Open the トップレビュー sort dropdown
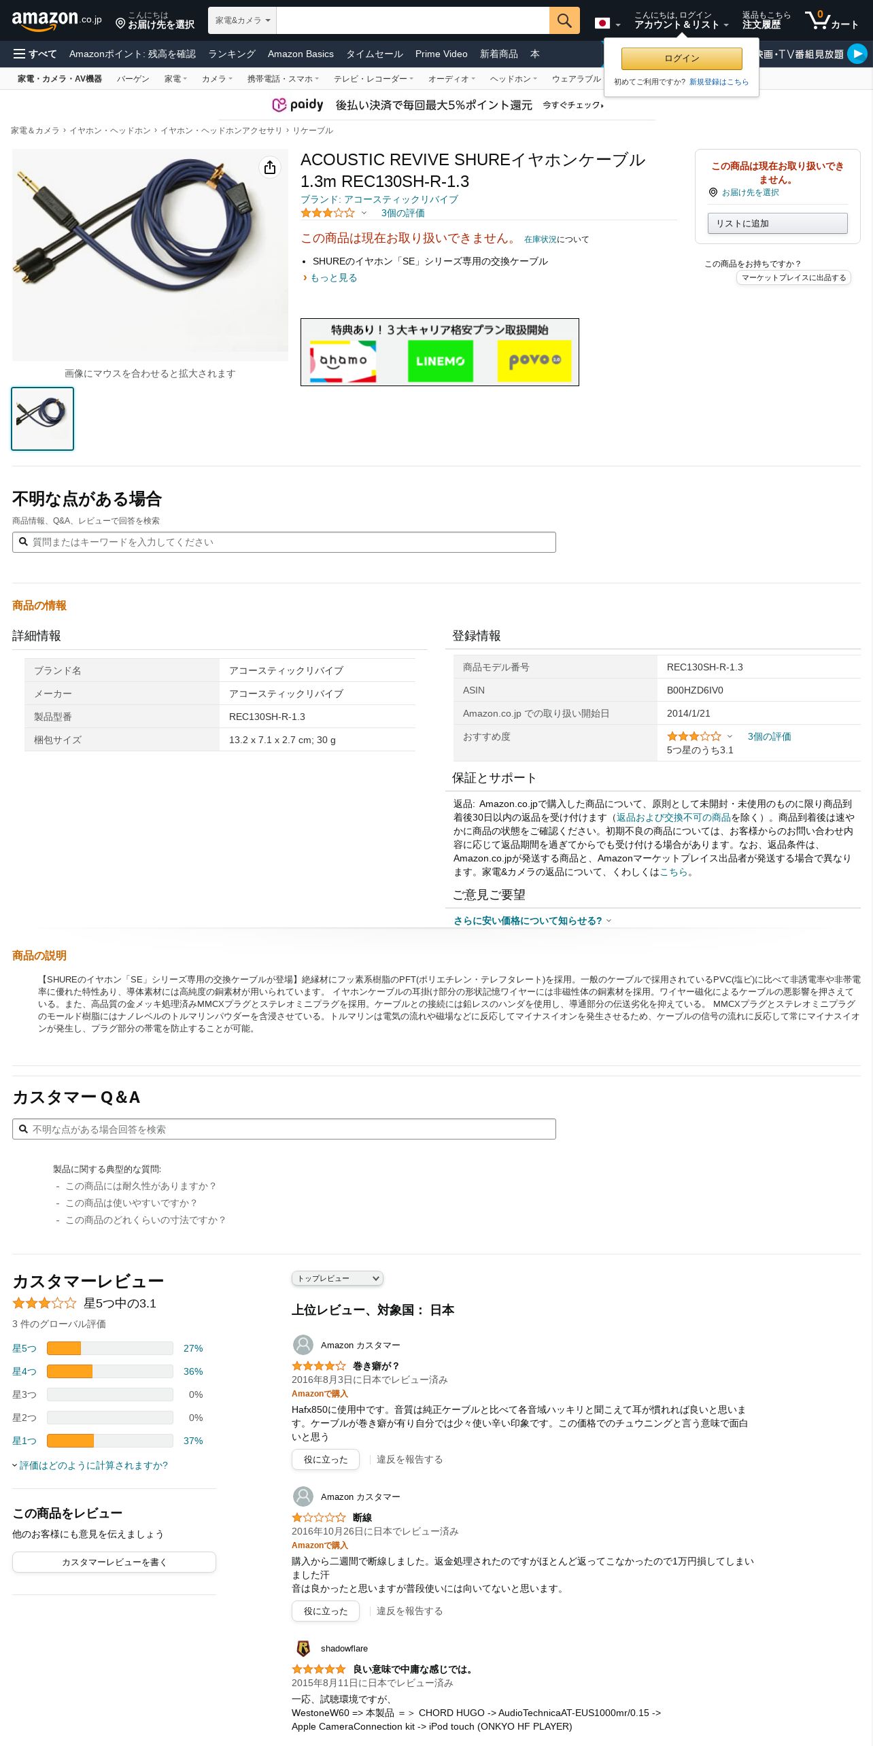 pyautogui.click(x=337, y=1278)
